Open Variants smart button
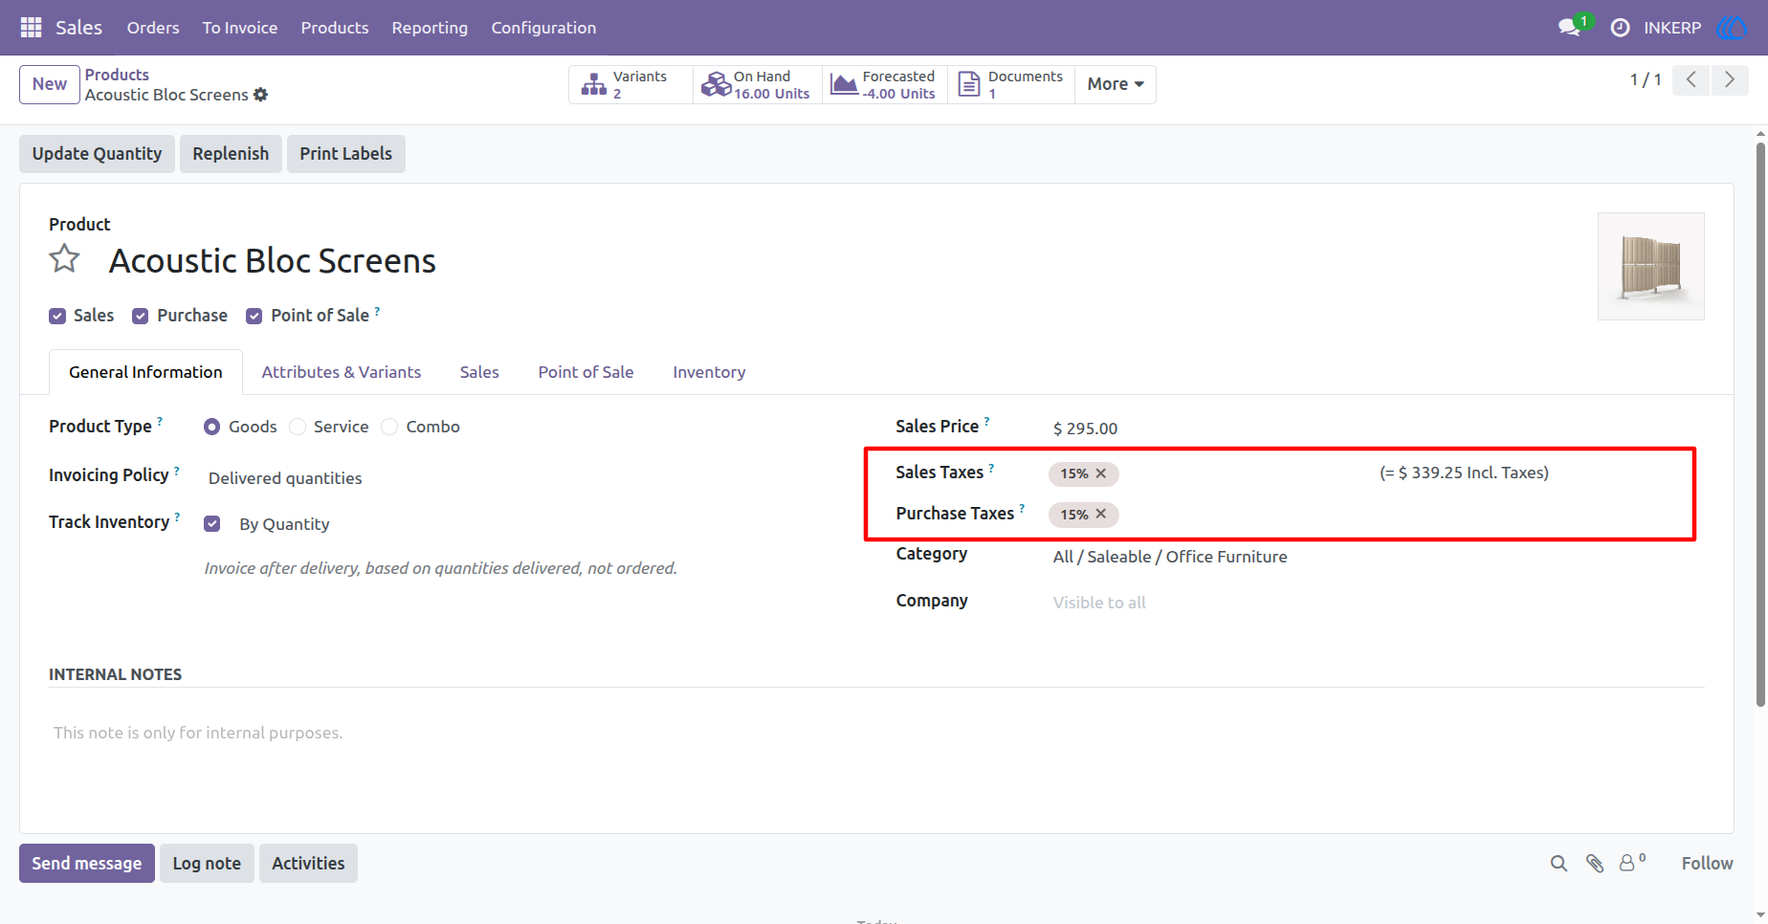Viewport: 1768px width, 924px height. tap(631, 84)
